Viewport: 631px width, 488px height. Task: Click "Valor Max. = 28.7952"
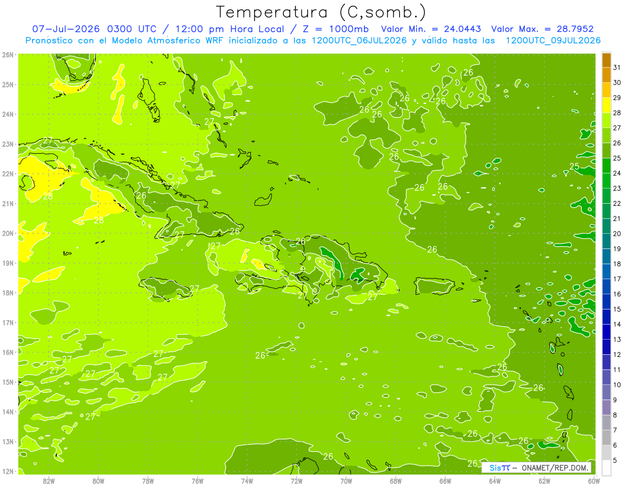click(x=542, y=29)
